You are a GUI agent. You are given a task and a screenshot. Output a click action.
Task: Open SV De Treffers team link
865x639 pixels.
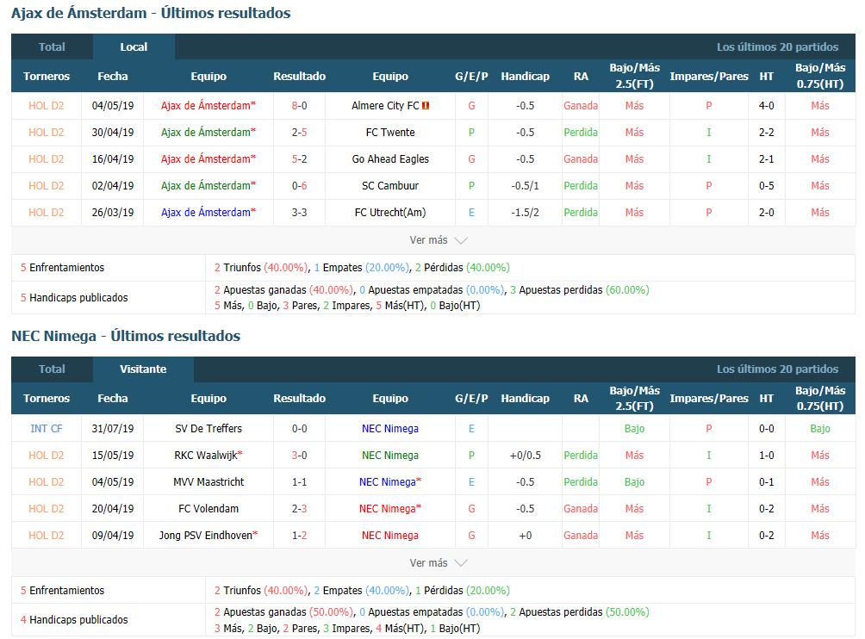[x=208, y=428]
